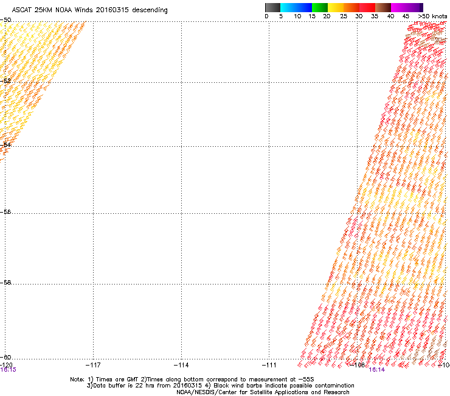Click the cyan-to-blue 5-15 knots legend segment
Viewport: 450px width, 396px height.
point(296,7)
